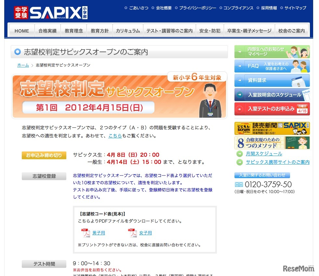Open the 女子用 PDF icon
This screenshot has width=319, height=276.
tap(132, 233)
